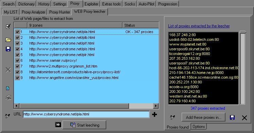Save the zone list with floppy icon
The height and width of the screenshot is (133, 254).
coord(8,49)
